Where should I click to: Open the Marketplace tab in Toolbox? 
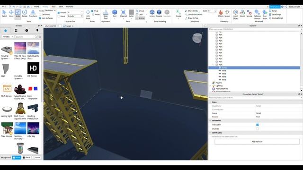[5, 30]
